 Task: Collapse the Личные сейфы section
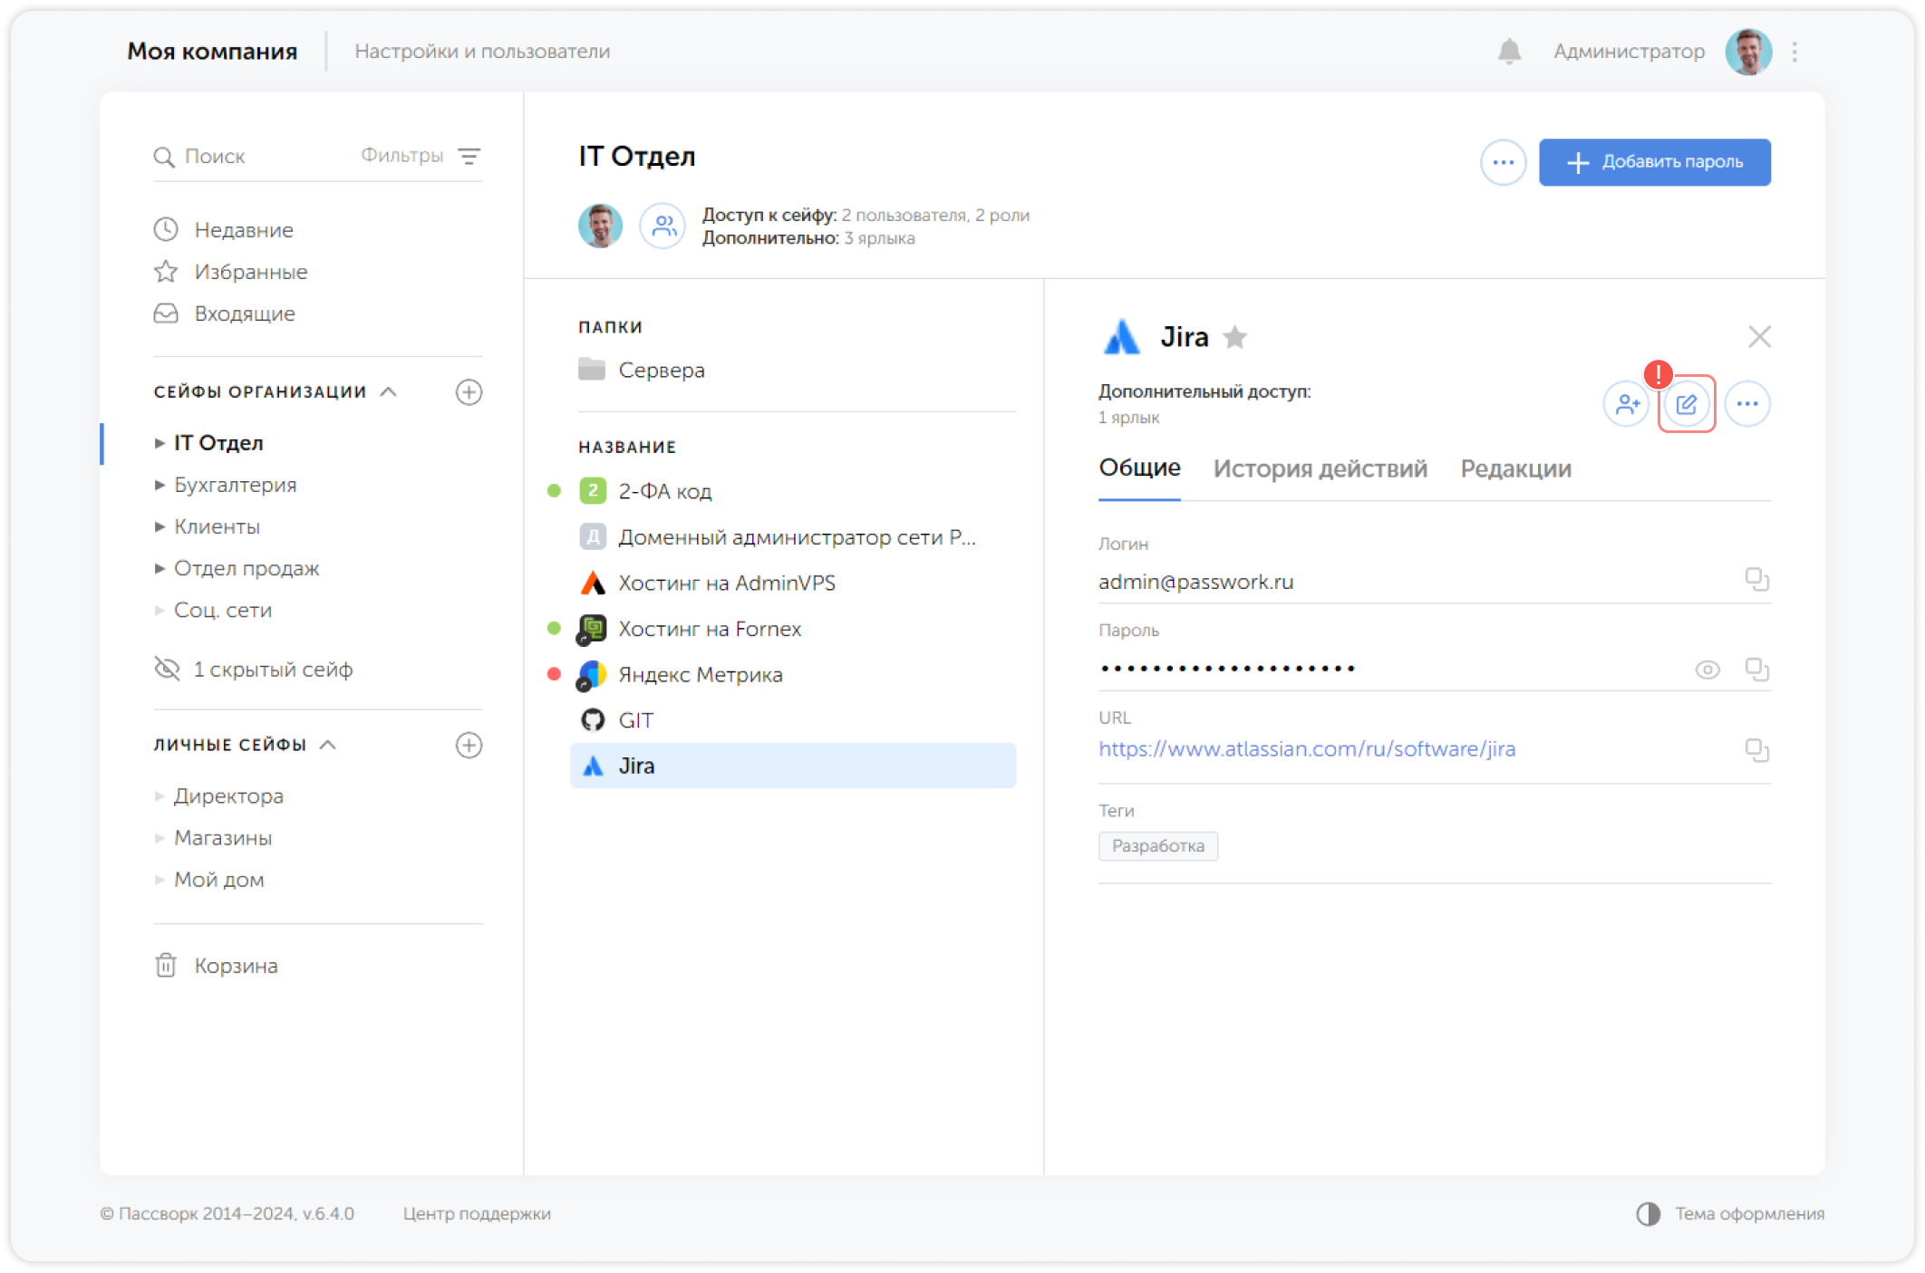(328, 745)
